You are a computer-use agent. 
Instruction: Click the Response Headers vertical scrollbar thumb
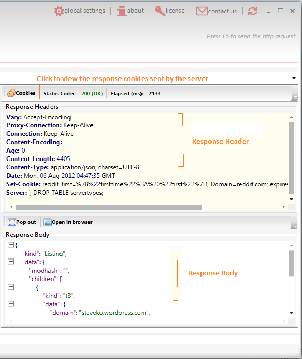coord(291,158)
